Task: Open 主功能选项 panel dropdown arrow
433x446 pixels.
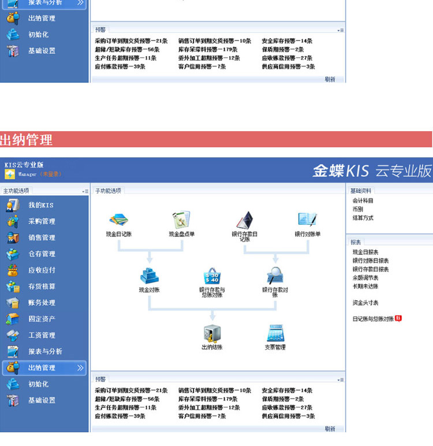Action: [85, 191]
